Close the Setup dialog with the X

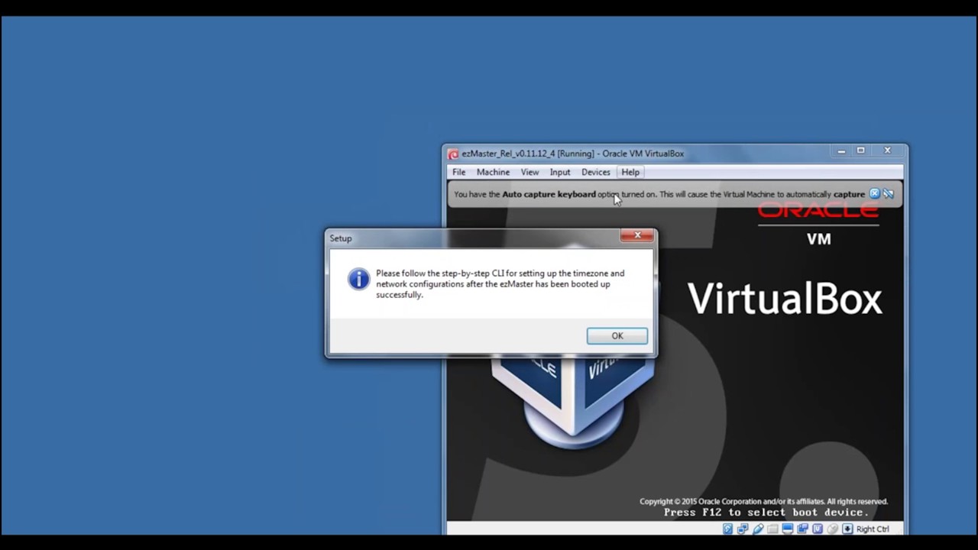(x=637, y=235)
